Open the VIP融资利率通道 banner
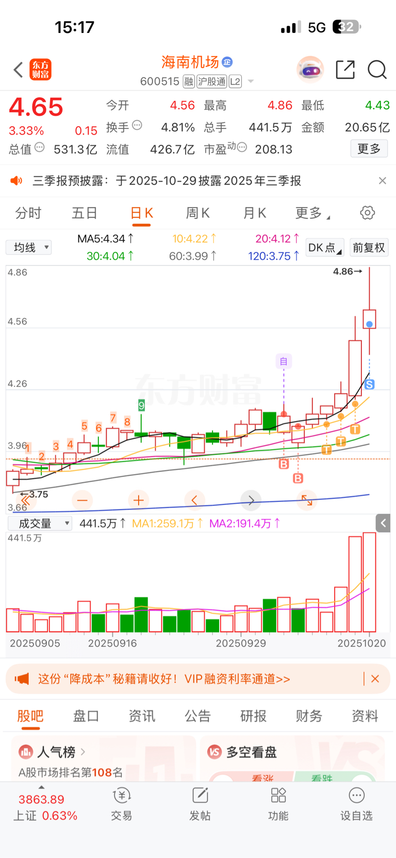The height and width of the screenshot is (858, 396). tap(164, 679)
